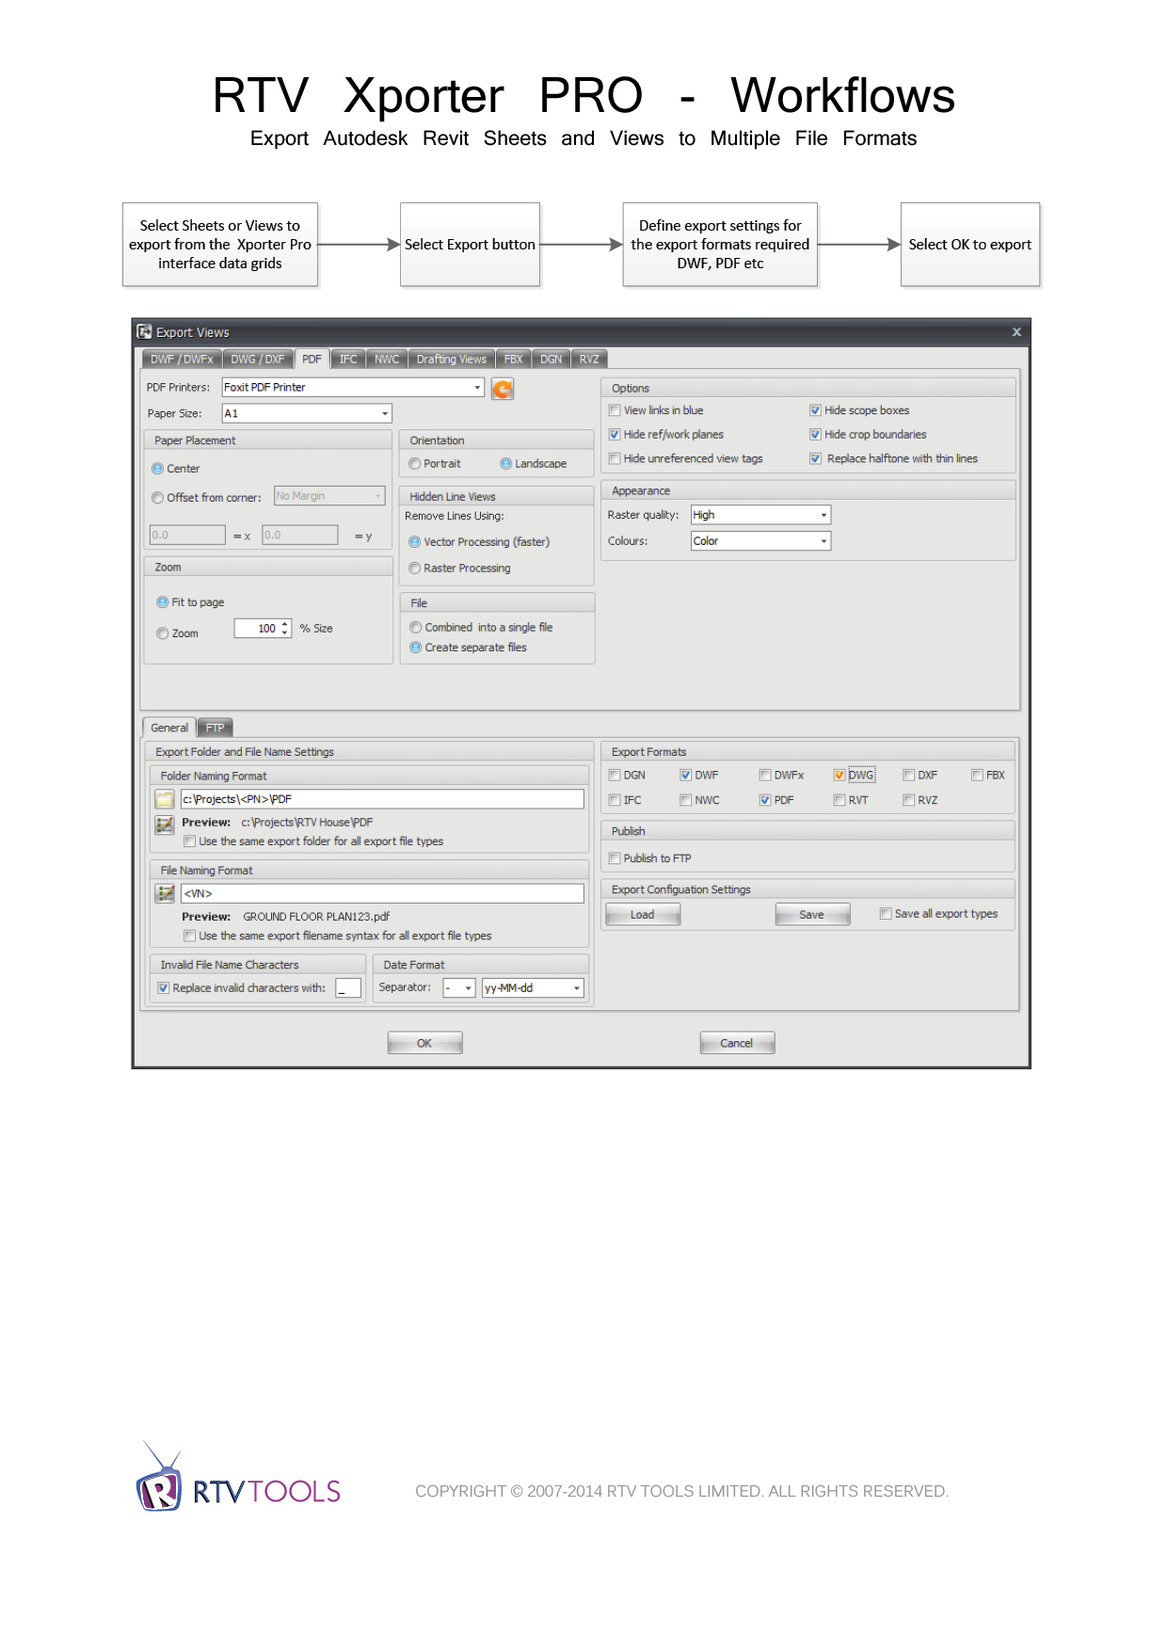This screenshot has width=1167, height=1651.
Task: Switch to the DWF / DWFx tab
Action: [182, 360]
